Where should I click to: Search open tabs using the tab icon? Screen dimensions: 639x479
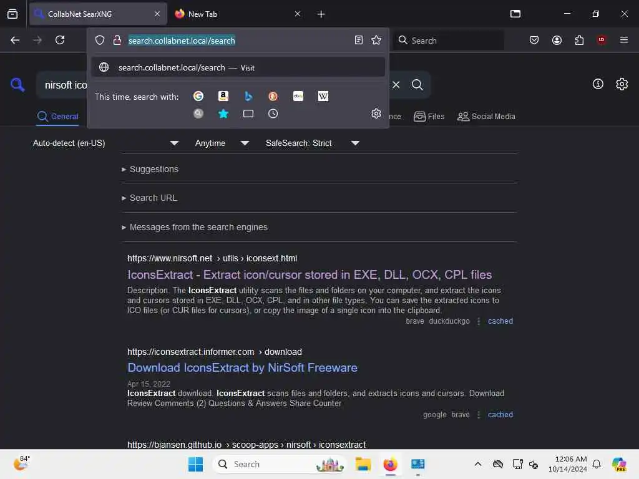[248, 114]
